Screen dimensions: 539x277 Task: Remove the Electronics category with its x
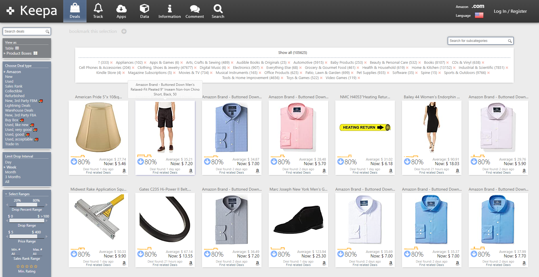[x=262, y=68]
